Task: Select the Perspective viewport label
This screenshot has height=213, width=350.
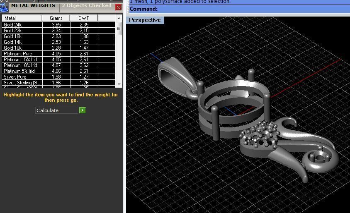Action: pos(145,20)
